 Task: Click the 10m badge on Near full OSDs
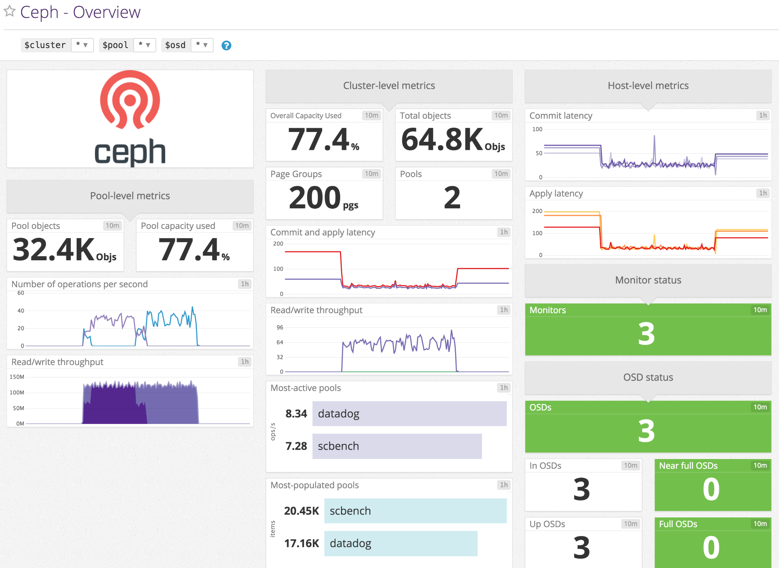(760, 465)
